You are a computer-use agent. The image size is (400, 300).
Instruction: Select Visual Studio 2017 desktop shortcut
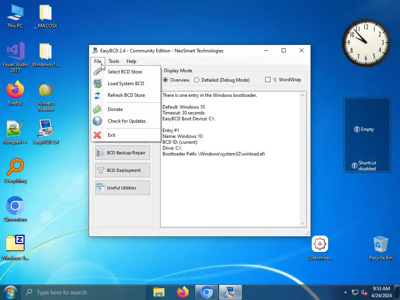[15, 57]
